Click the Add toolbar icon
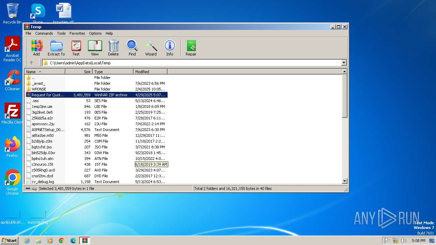The width and height of the screenshot is (436, 245). [x=36, y=48]
